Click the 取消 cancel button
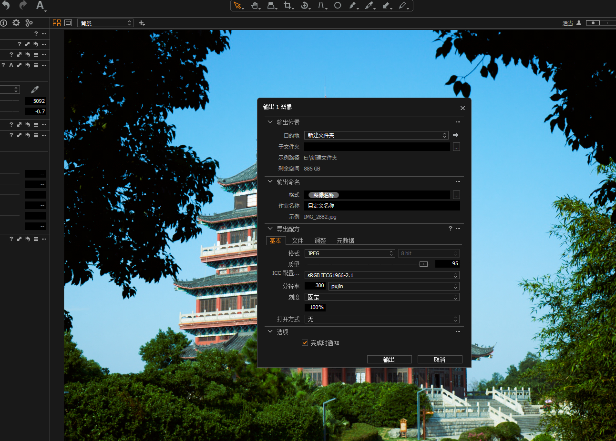 440,360
